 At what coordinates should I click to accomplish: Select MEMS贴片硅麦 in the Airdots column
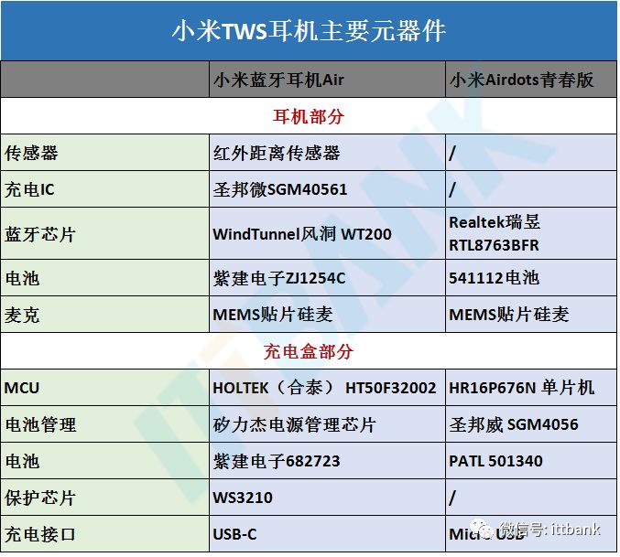tap(530, 315)
